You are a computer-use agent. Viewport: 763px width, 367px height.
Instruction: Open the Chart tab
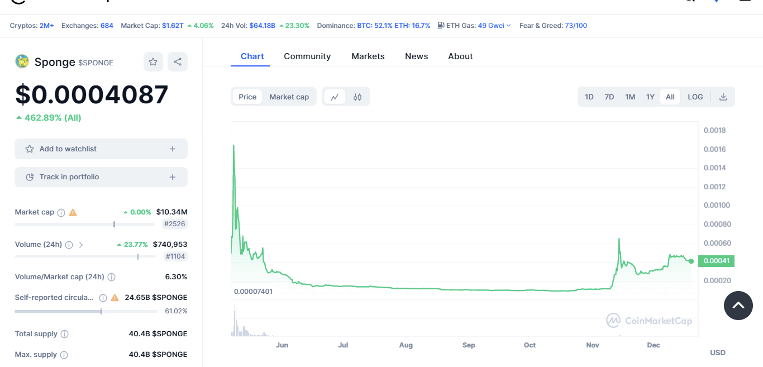252,56
